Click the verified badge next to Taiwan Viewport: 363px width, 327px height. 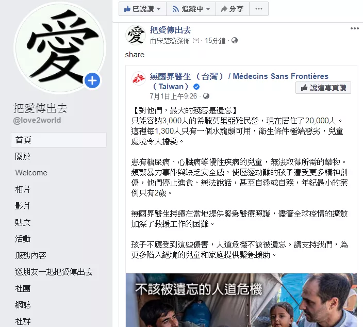196,87
